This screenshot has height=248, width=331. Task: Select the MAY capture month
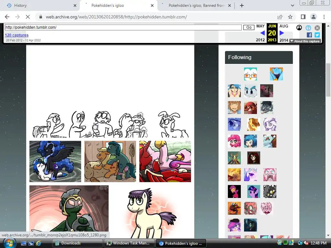261,26
